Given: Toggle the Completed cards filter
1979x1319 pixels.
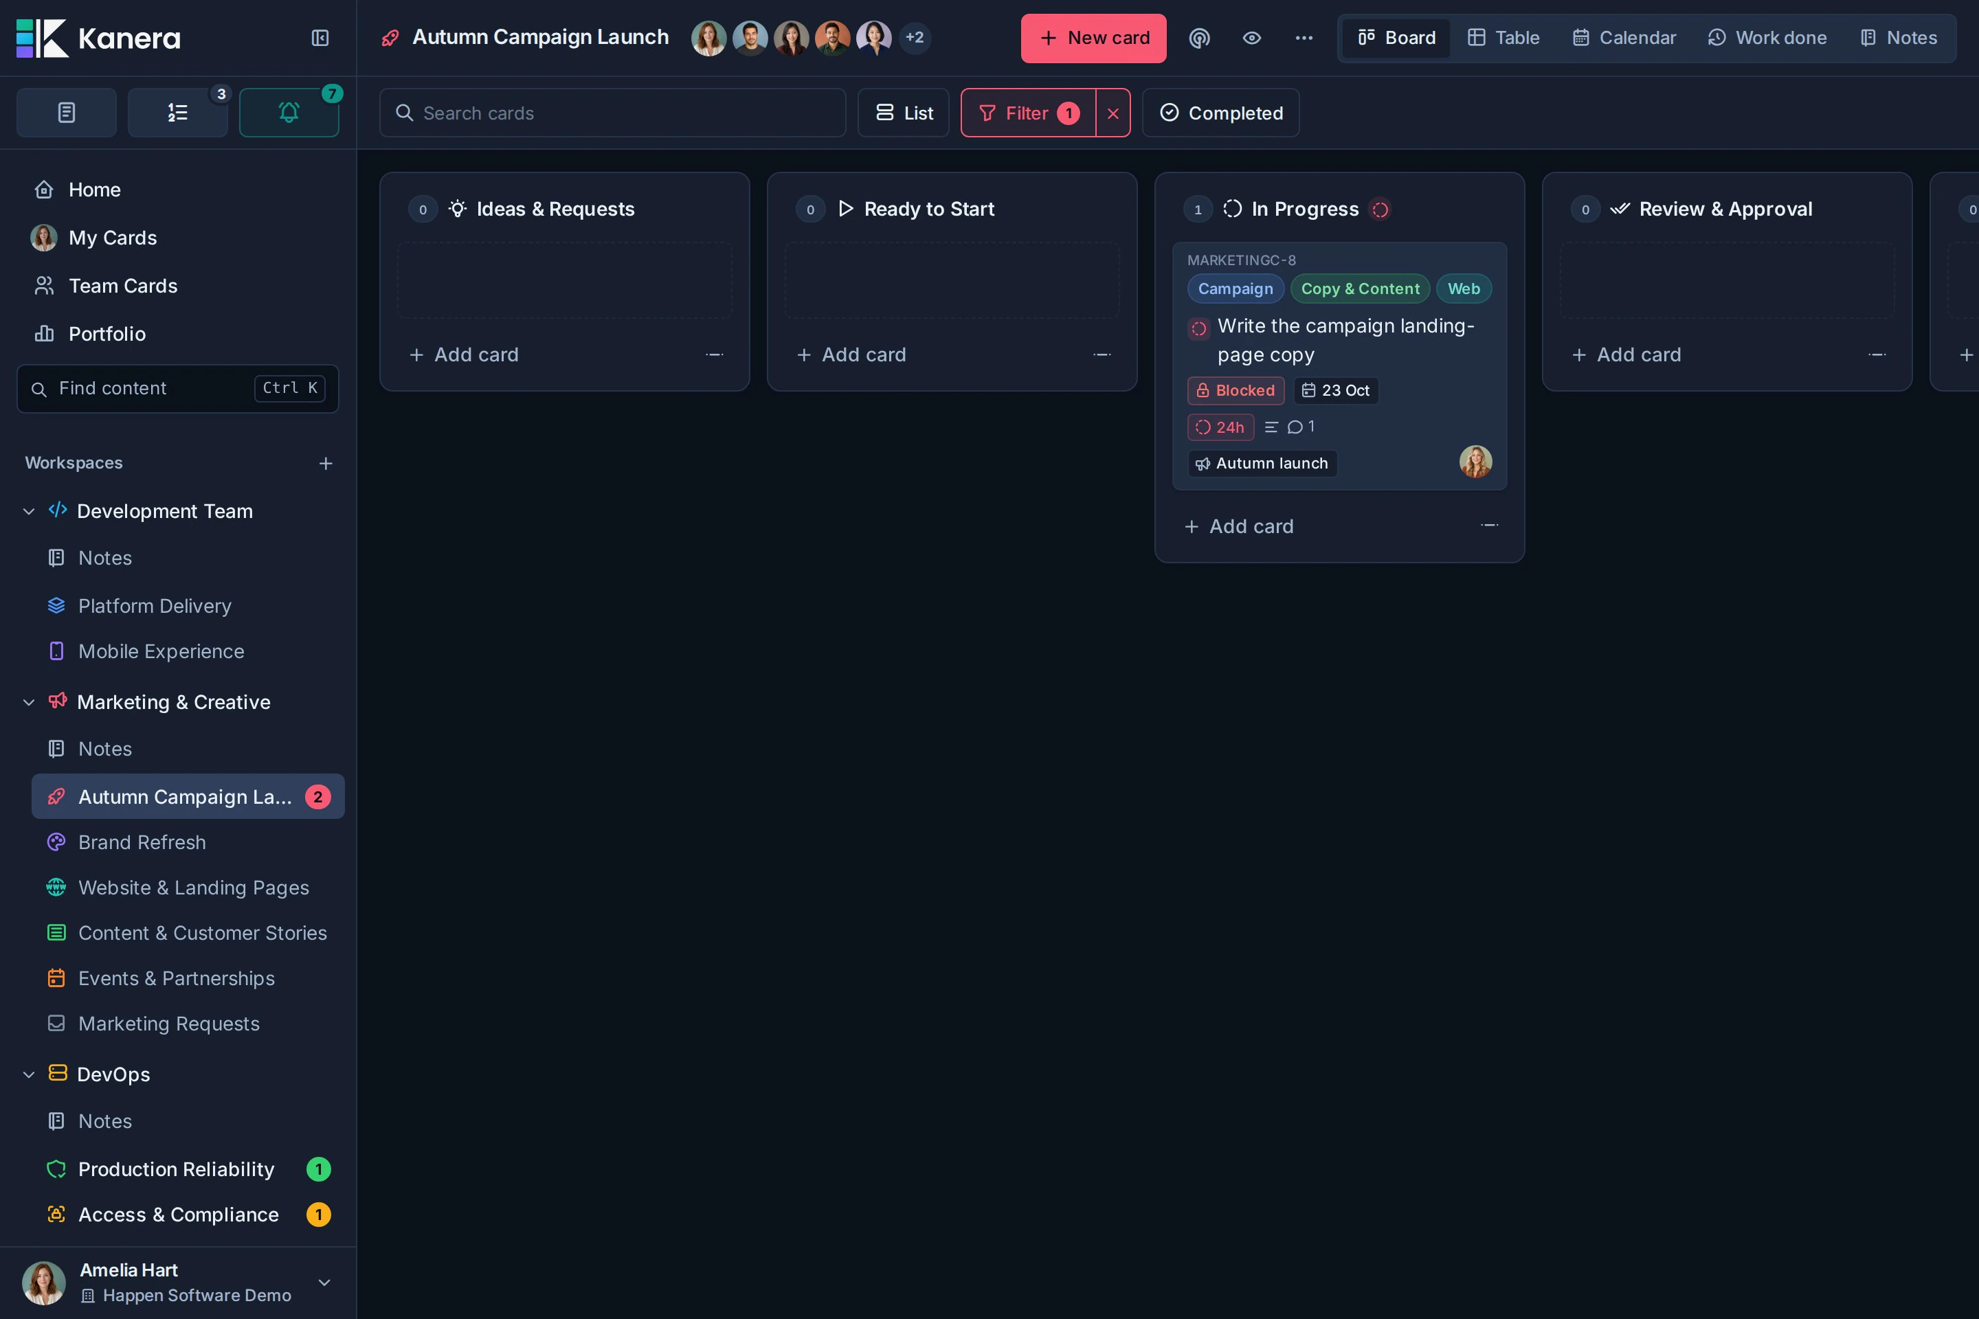Looking at the screenshot, I should [x=1220, y=113].
